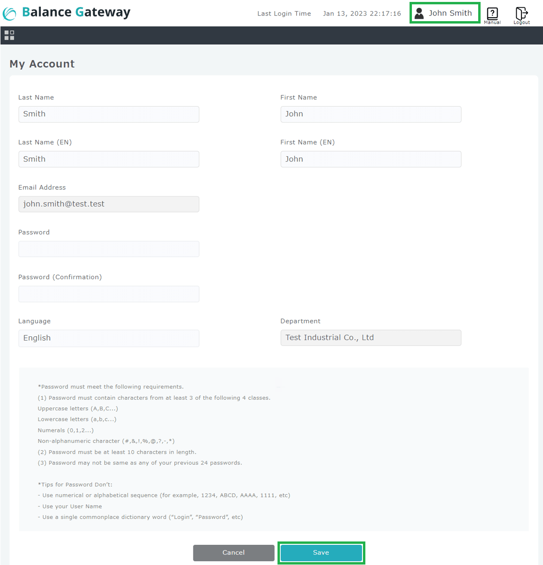Click the Email Address field
This screenshot has height=565, width=543.
(x=109, y=204)
